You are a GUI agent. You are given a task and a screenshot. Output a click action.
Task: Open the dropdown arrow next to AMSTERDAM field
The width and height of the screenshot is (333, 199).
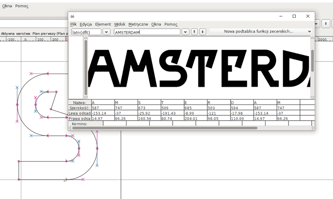(x=185, y=32)
